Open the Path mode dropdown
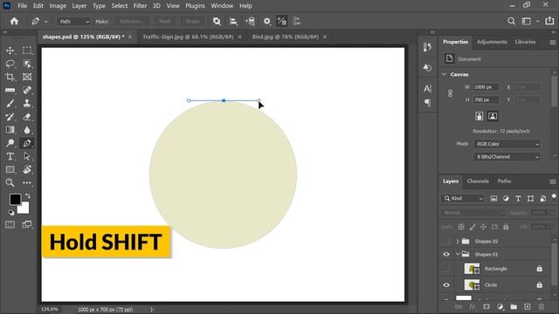 (73, 21)
